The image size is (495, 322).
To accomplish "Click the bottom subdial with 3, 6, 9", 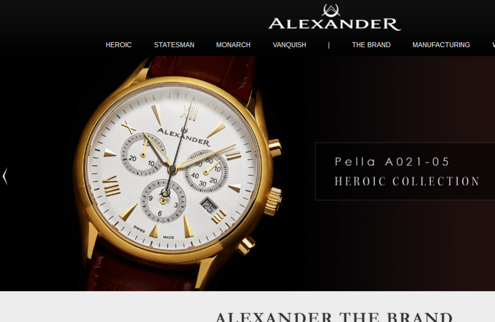I will click(x=163, y=201).
